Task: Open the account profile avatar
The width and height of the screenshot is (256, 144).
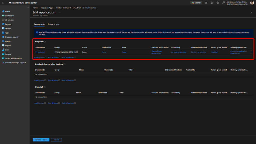Action: (252, 3)
